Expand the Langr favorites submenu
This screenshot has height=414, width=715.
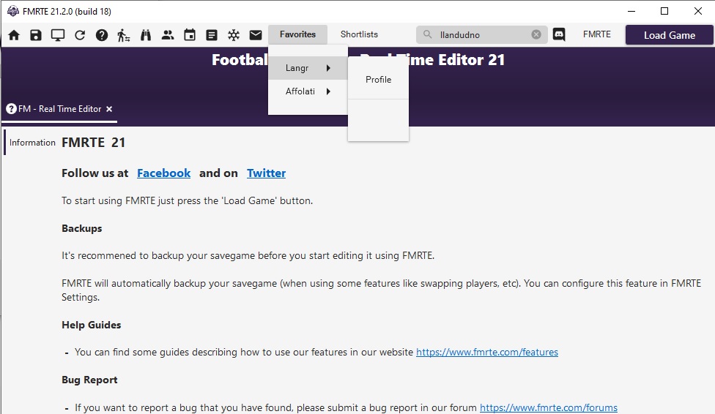308,68
